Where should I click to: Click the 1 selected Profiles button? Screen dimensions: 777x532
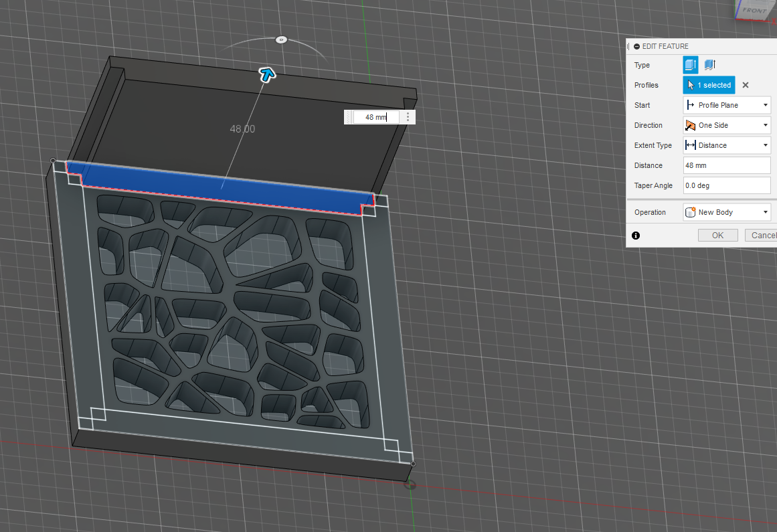point(709,85)
